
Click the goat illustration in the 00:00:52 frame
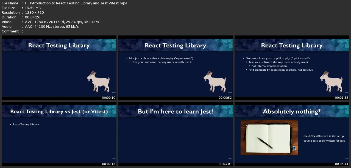pyautogui.click(x=215, y=81)
